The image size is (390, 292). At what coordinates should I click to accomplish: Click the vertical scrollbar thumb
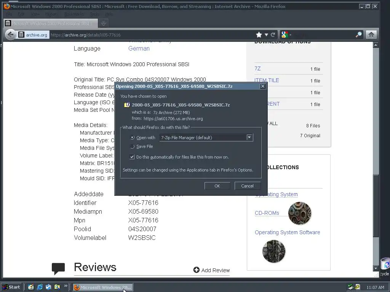coord(376,205)
